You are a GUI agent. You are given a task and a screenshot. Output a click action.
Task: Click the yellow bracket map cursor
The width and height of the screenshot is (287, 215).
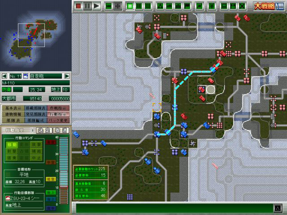[157, 107]
